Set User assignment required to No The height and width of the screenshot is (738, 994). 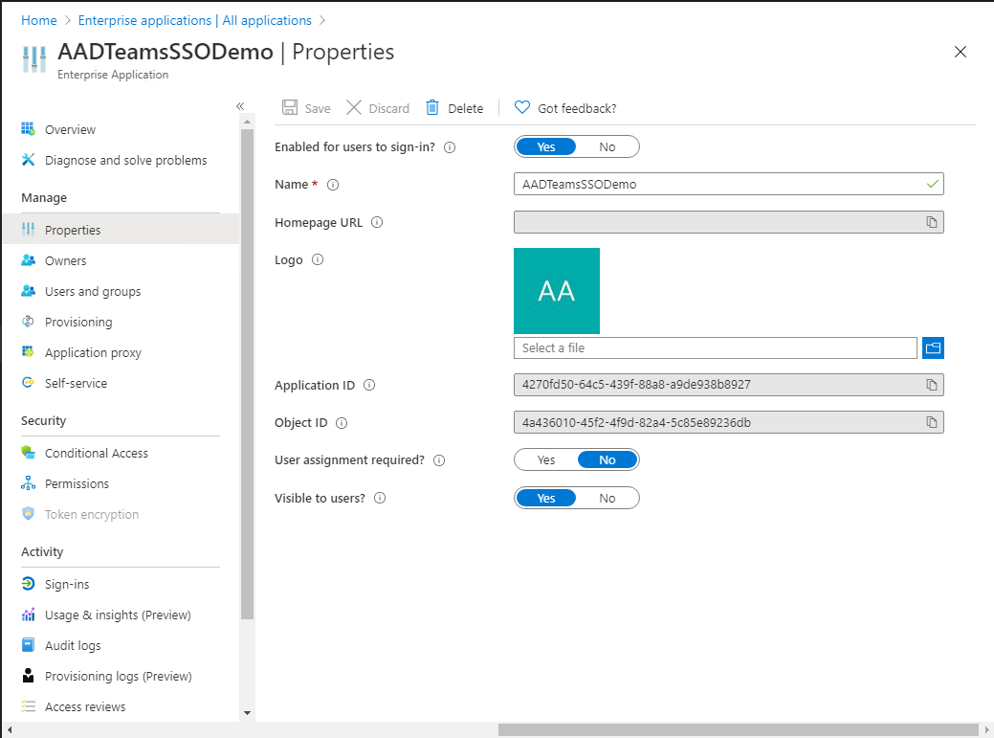(607, 459)
